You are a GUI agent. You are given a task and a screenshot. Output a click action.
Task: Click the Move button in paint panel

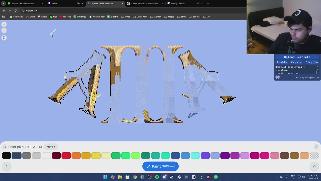pyautogui.click(x=51, y=147)
